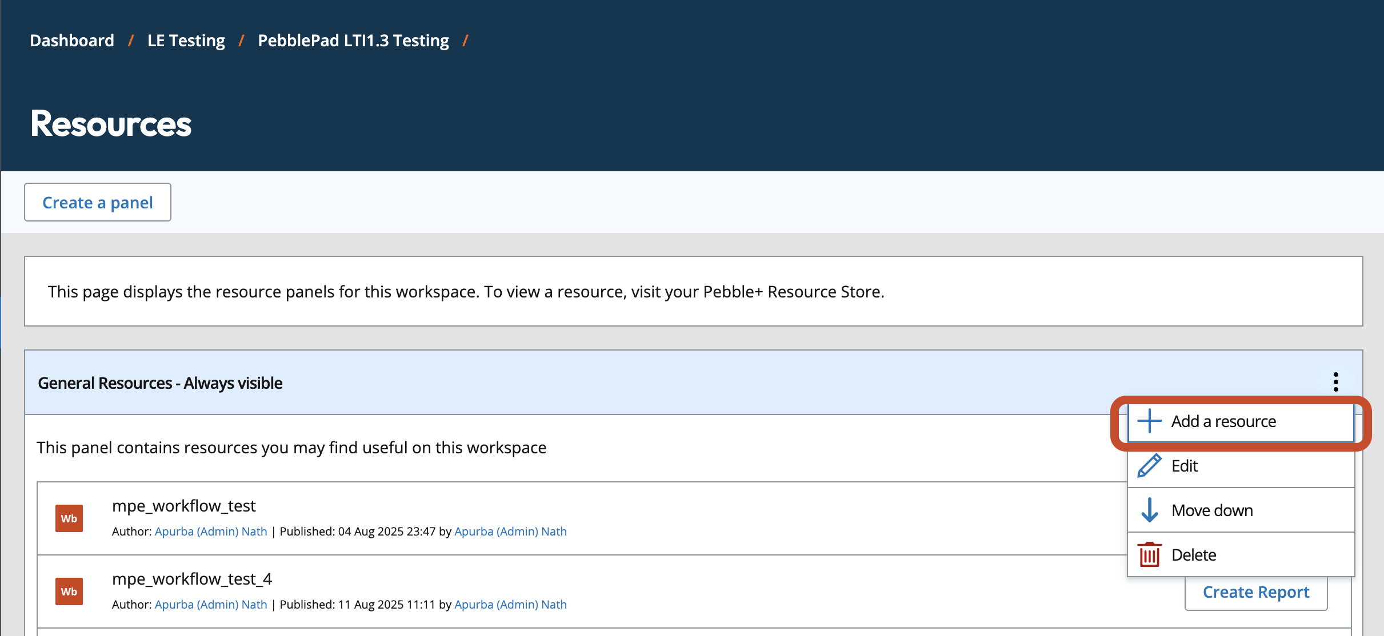Choose Edit from the panel menu
Image resolution: width=1384 pixels, height=636 pixels.
click(x=1241, y=466)
